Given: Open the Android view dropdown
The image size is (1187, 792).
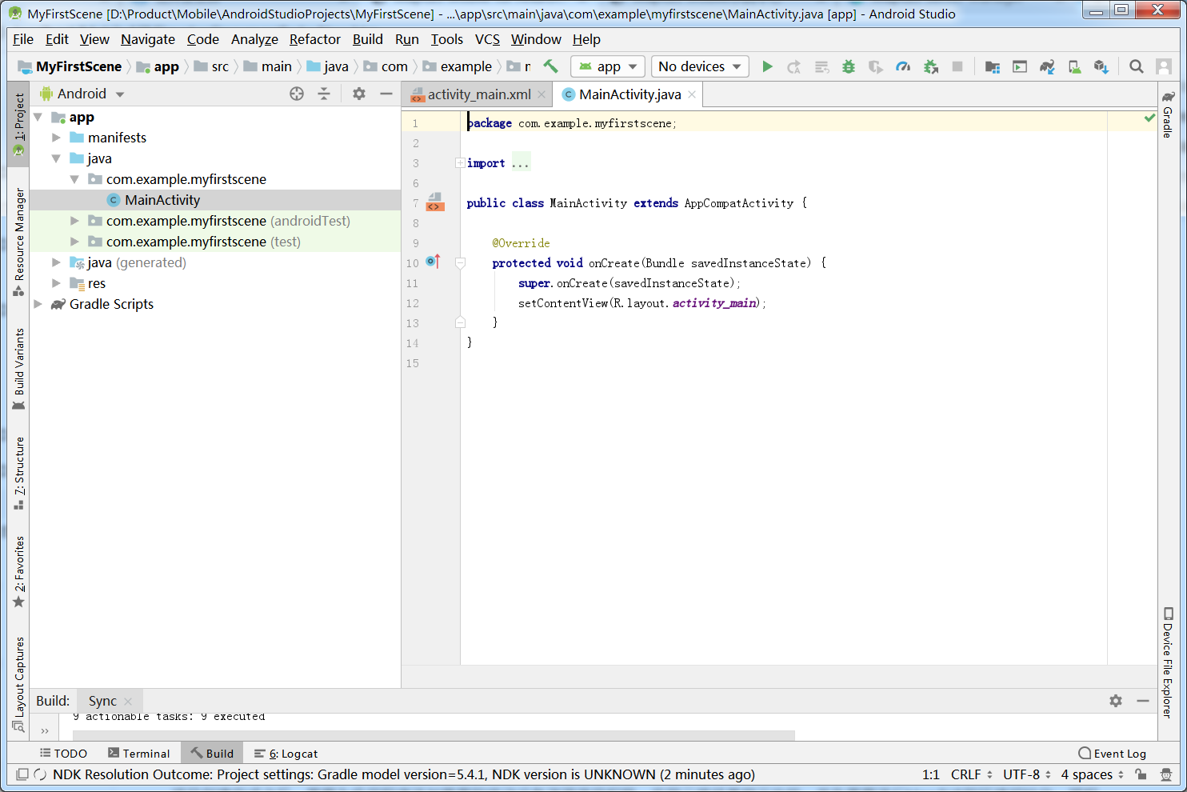Looking at the screenshot, I should point(82,94).
